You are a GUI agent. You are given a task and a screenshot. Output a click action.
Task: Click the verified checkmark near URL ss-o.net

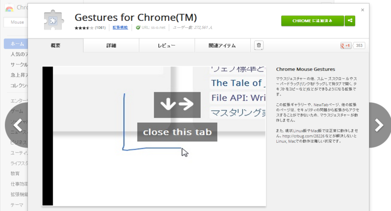point(138,27)
